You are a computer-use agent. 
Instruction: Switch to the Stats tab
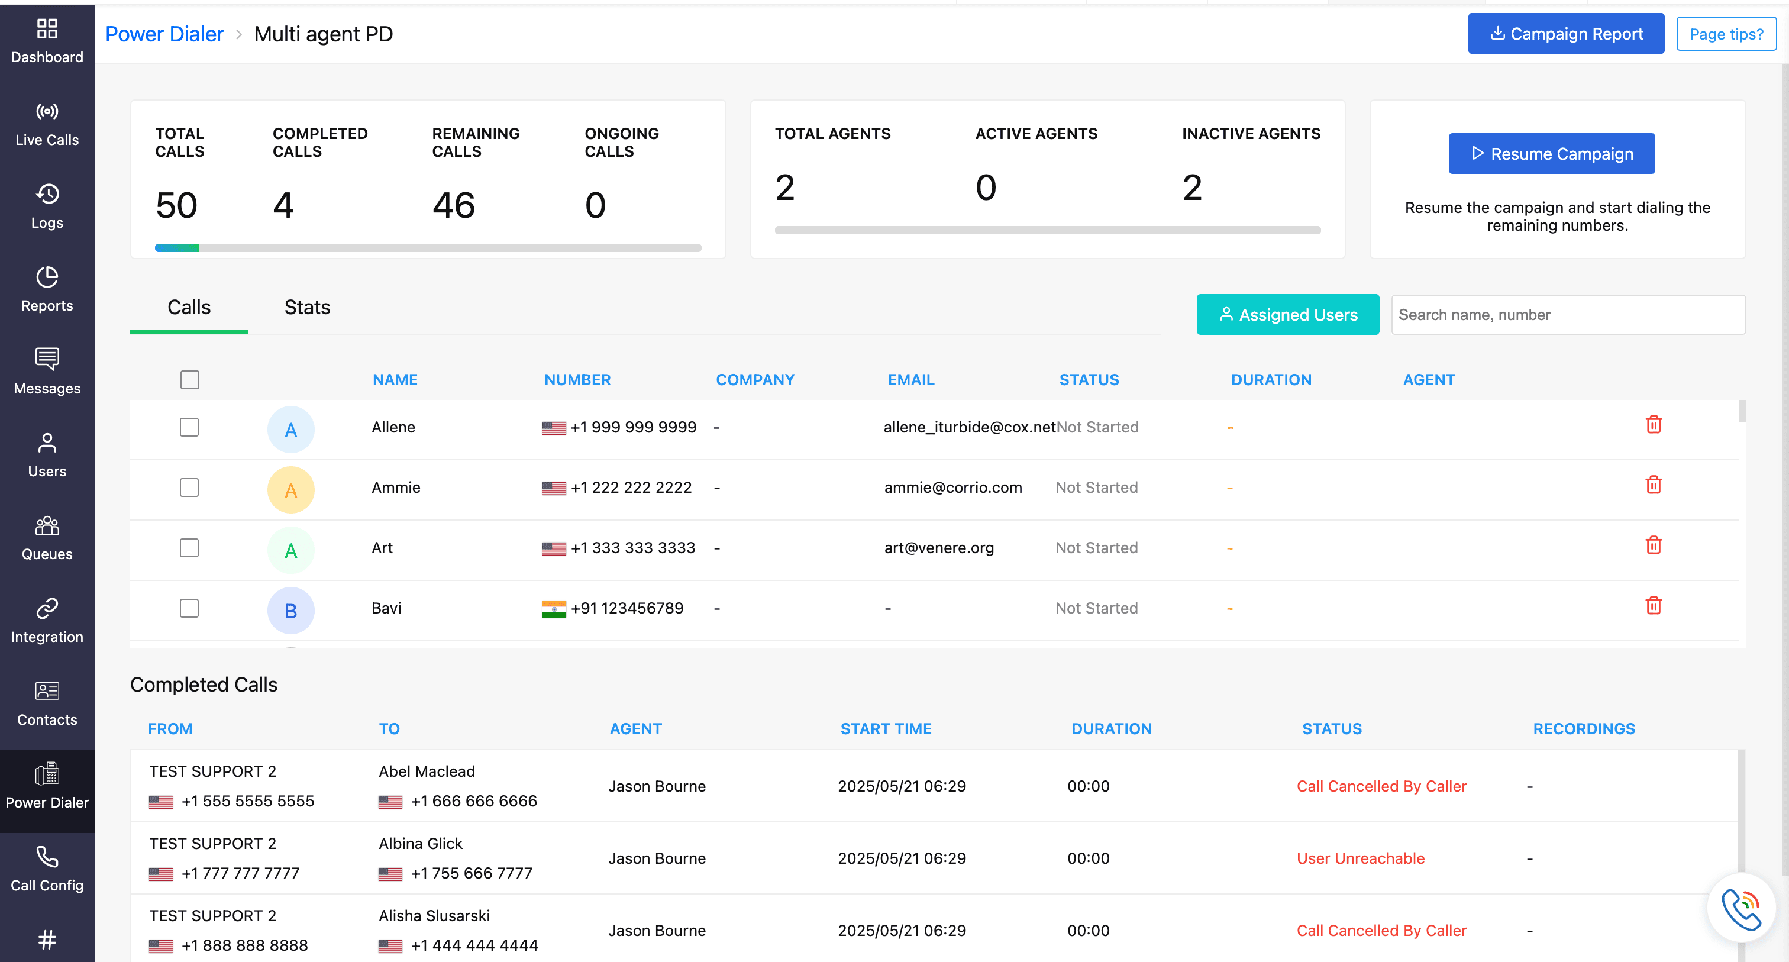point(307,307)
